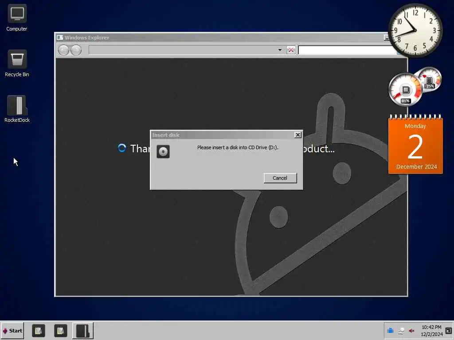Click the safely remove hardware tray icon
Viewport: 454px width, 340px height.
point(401,330)
